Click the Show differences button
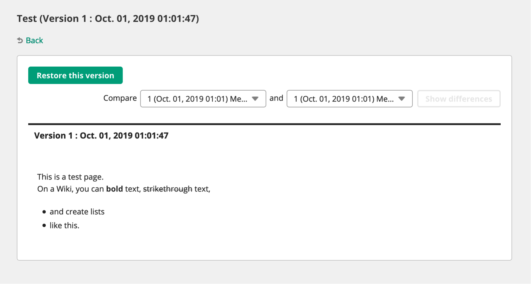The image size is (531, 284). (x=459, y=99)
